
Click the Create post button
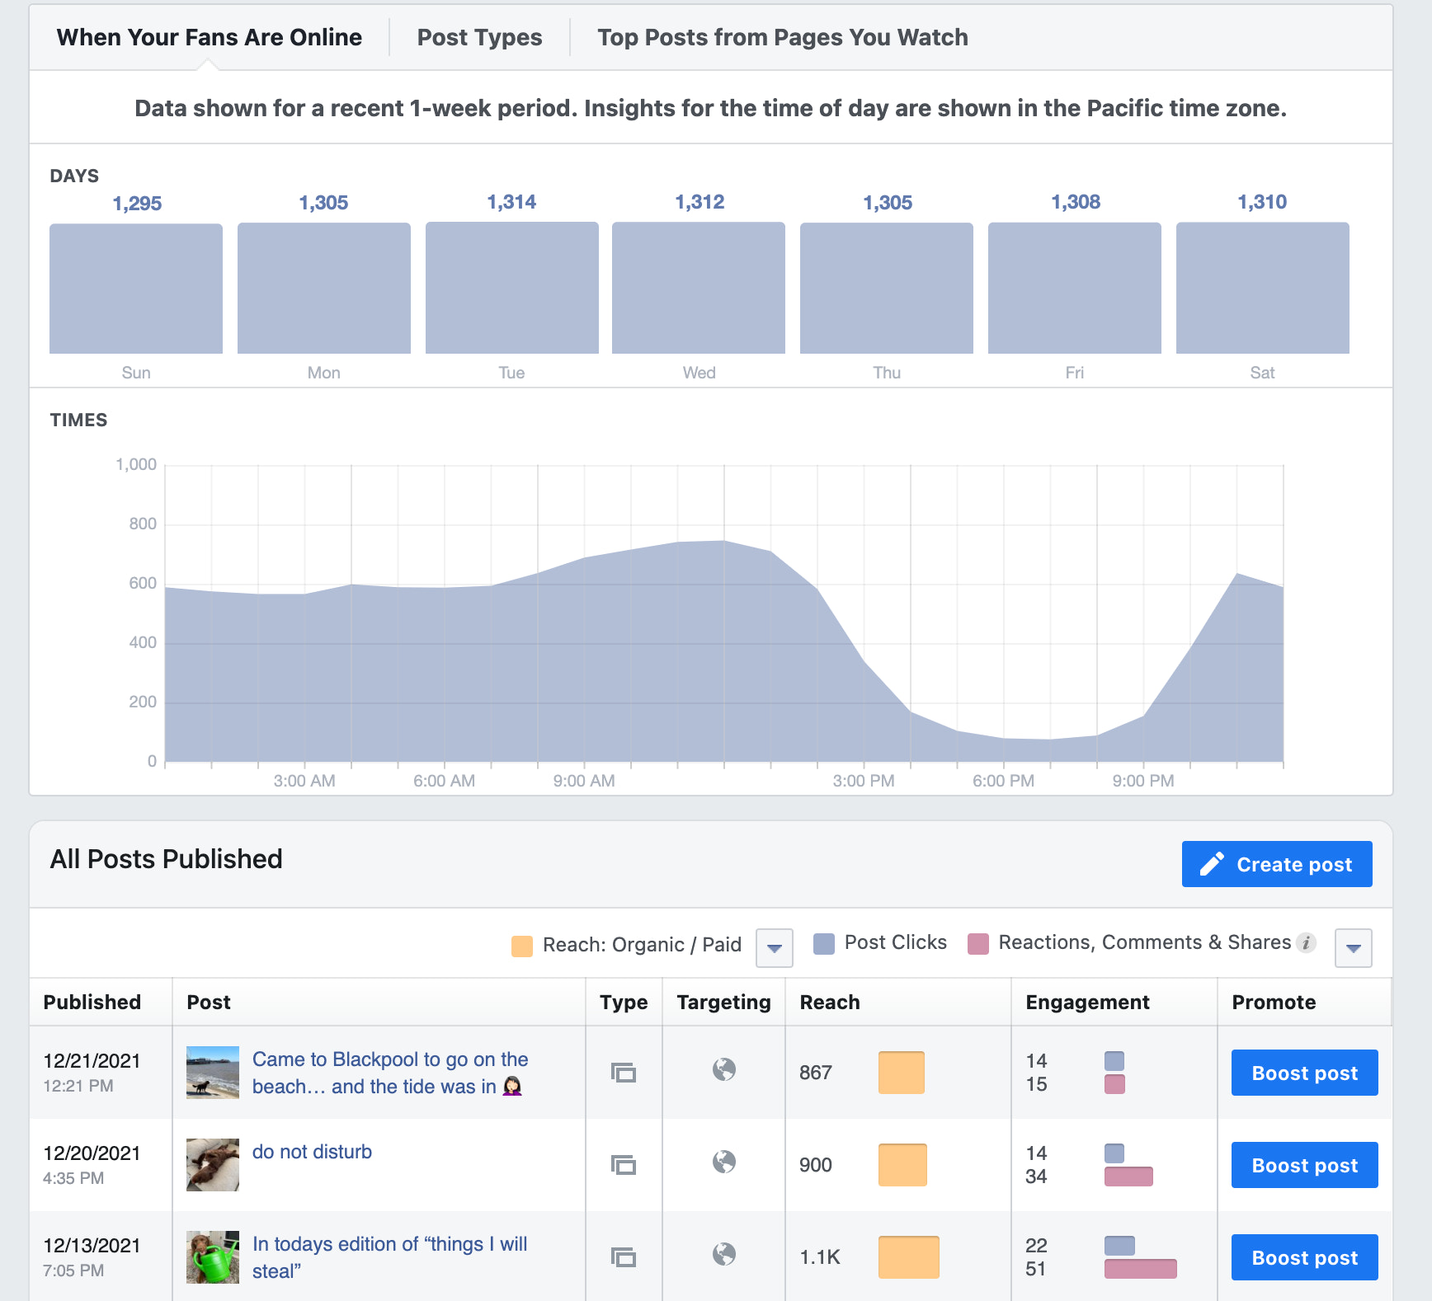click(x=1276, y=864)
